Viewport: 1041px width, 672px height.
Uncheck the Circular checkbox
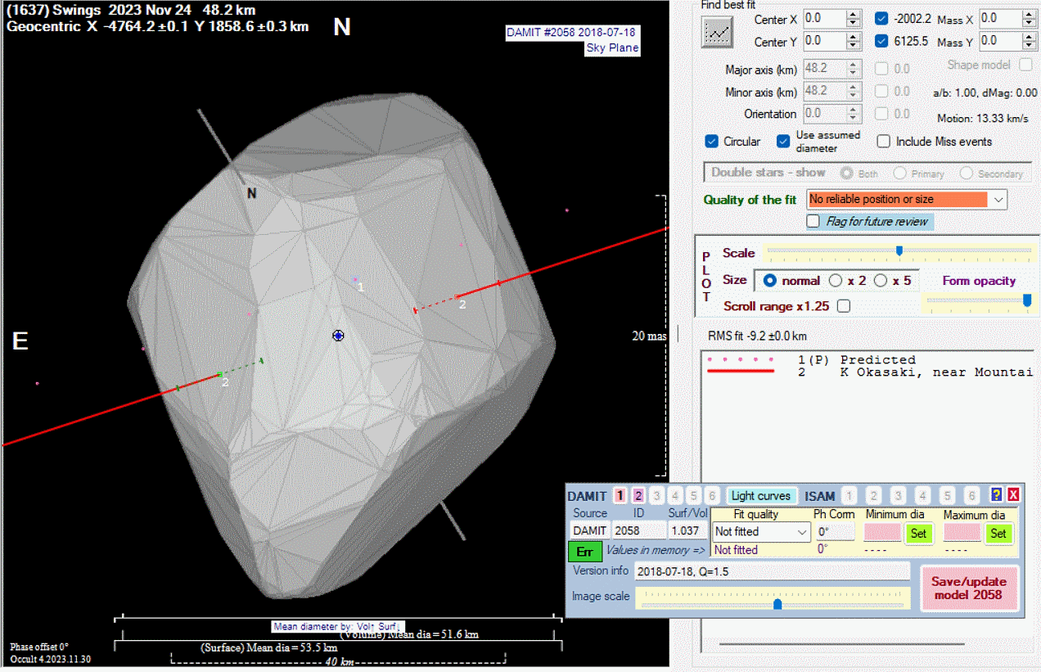pyautogui.click(x=712, y=142)
